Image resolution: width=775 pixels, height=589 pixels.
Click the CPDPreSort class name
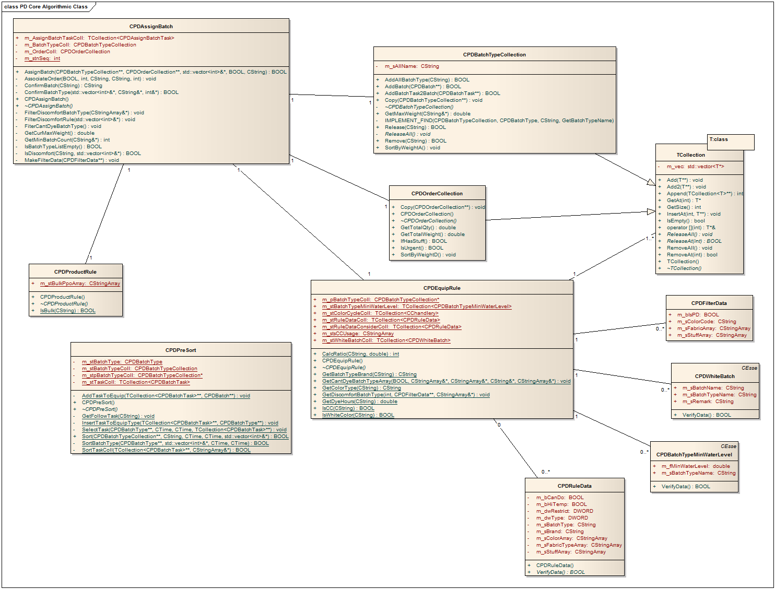pos(181,350)
